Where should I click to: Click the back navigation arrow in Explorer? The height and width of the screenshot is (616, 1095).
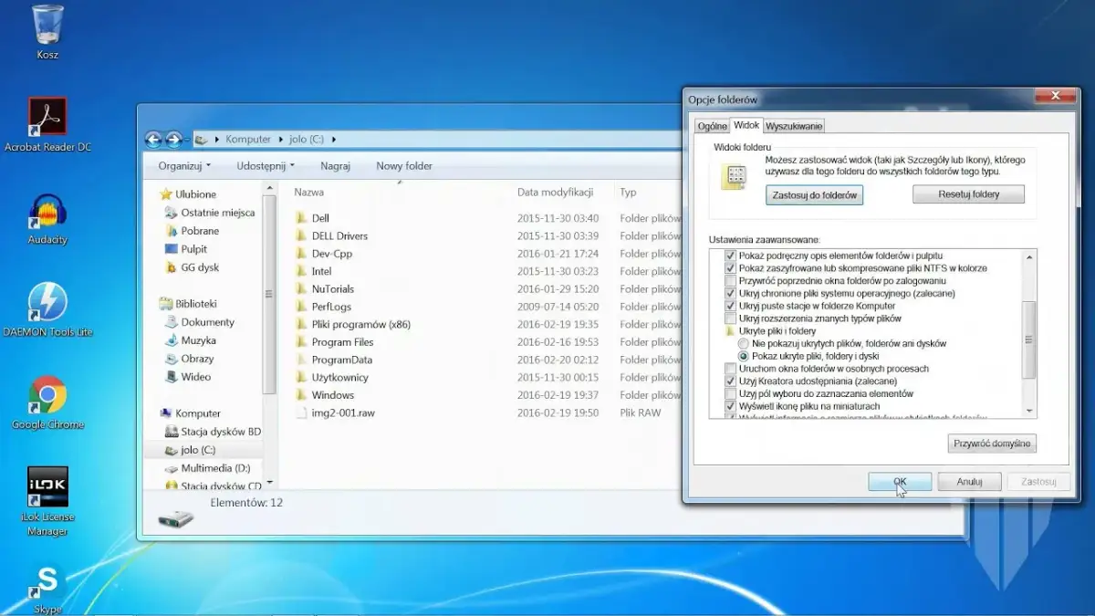coord(153,139)
